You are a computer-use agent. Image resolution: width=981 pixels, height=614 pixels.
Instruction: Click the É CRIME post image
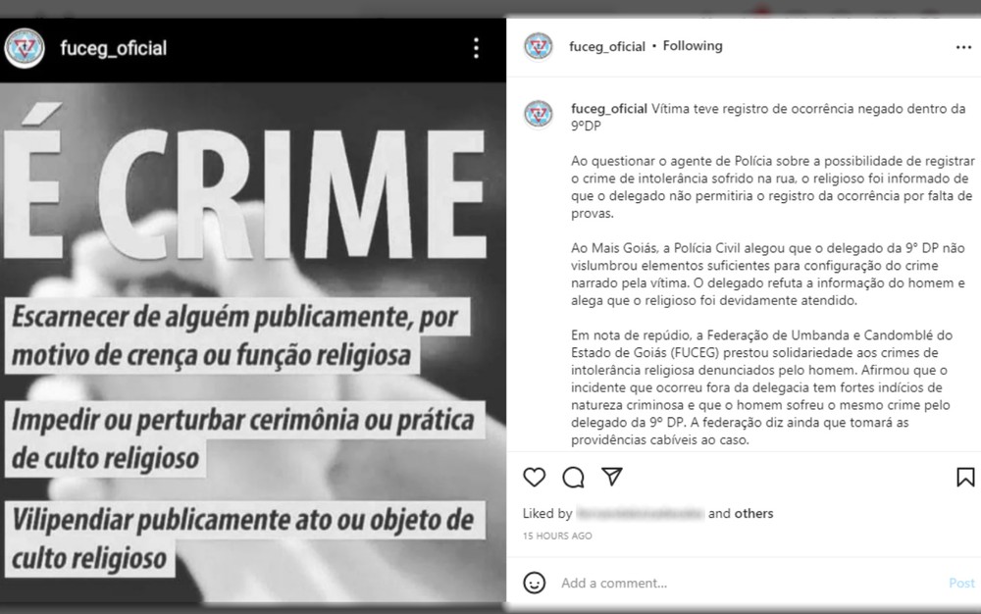253,342
